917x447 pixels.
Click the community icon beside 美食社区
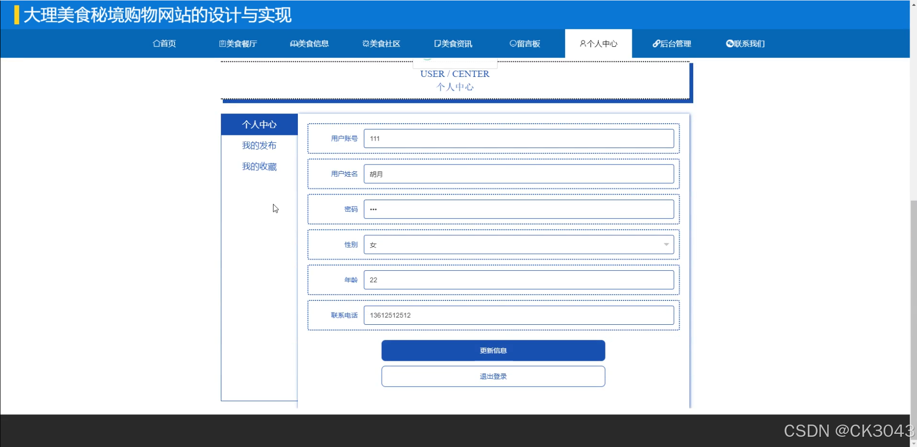coord(366,43)
